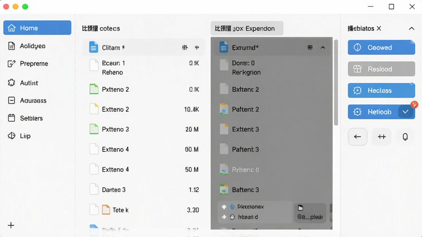Screen dimensions: 422x237
Task: Select the Pxtteno file sized 20 M
Action: click(x=144, y=129)
